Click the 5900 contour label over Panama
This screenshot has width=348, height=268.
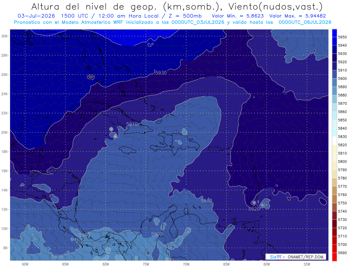click(x=84, y=235)
